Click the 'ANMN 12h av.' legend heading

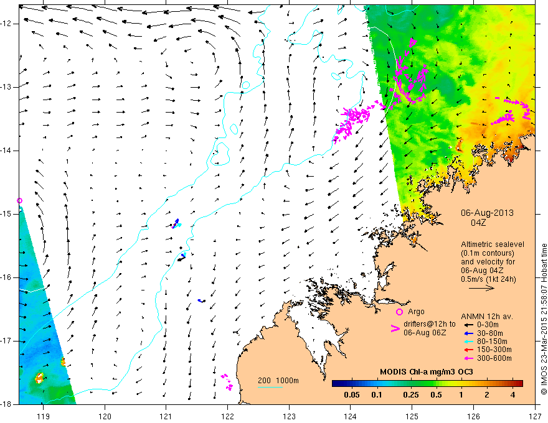point(487,317)
